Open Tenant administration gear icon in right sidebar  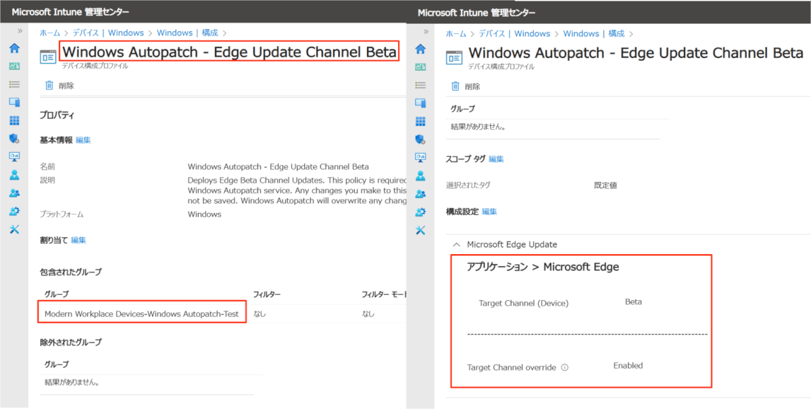coord(420,212)
